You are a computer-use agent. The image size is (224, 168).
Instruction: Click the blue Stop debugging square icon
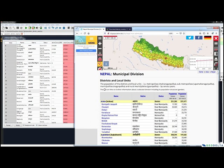tap(64, 28)
